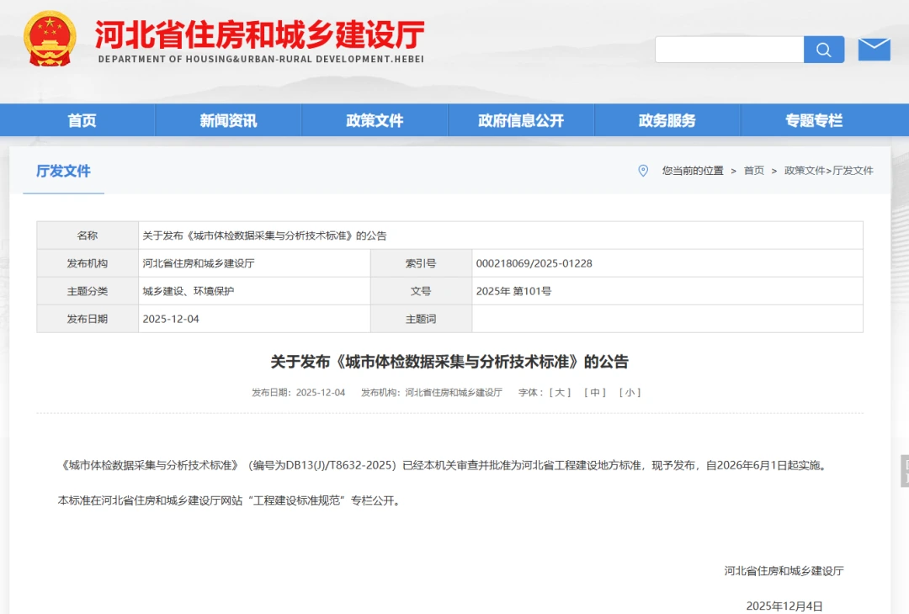Click the search input field
The height and width of the screenshot is (614, 909).
(729, 50)
